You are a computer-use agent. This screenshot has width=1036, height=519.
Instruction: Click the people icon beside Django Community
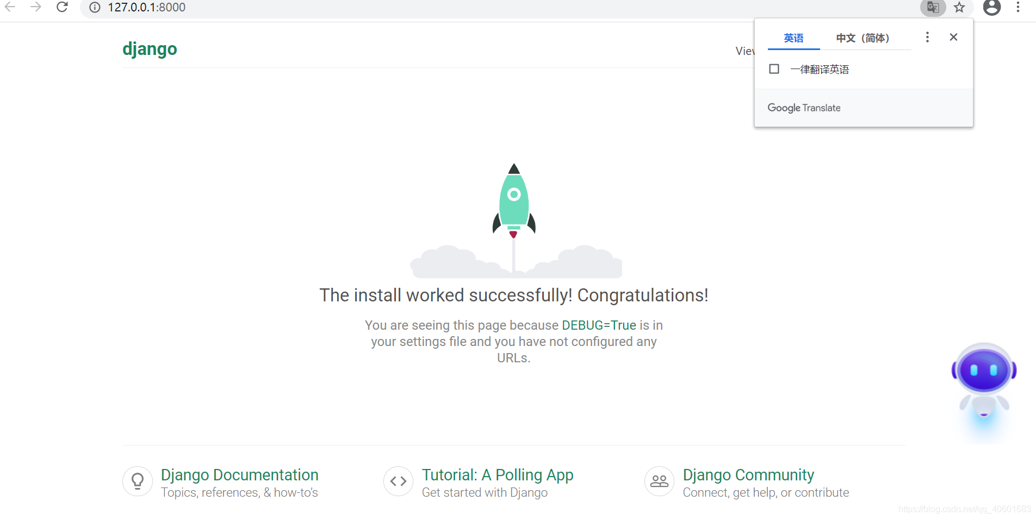tap(660, 481)
